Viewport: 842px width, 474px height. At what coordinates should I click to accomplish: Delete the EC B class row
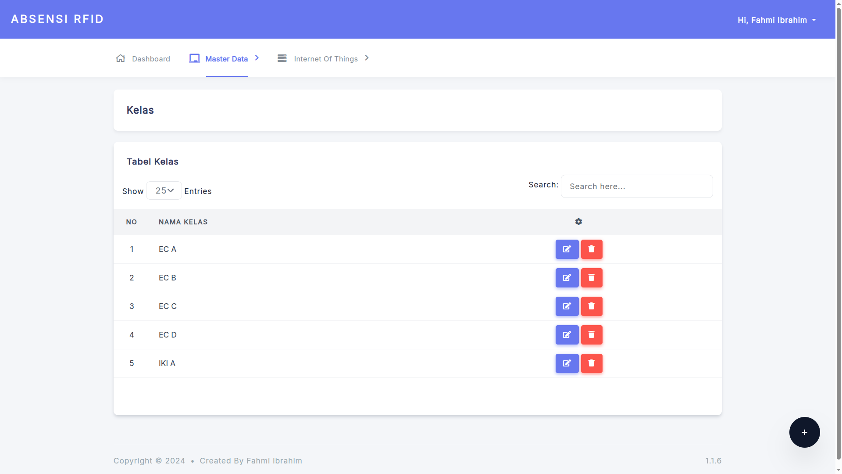point(592,278)
